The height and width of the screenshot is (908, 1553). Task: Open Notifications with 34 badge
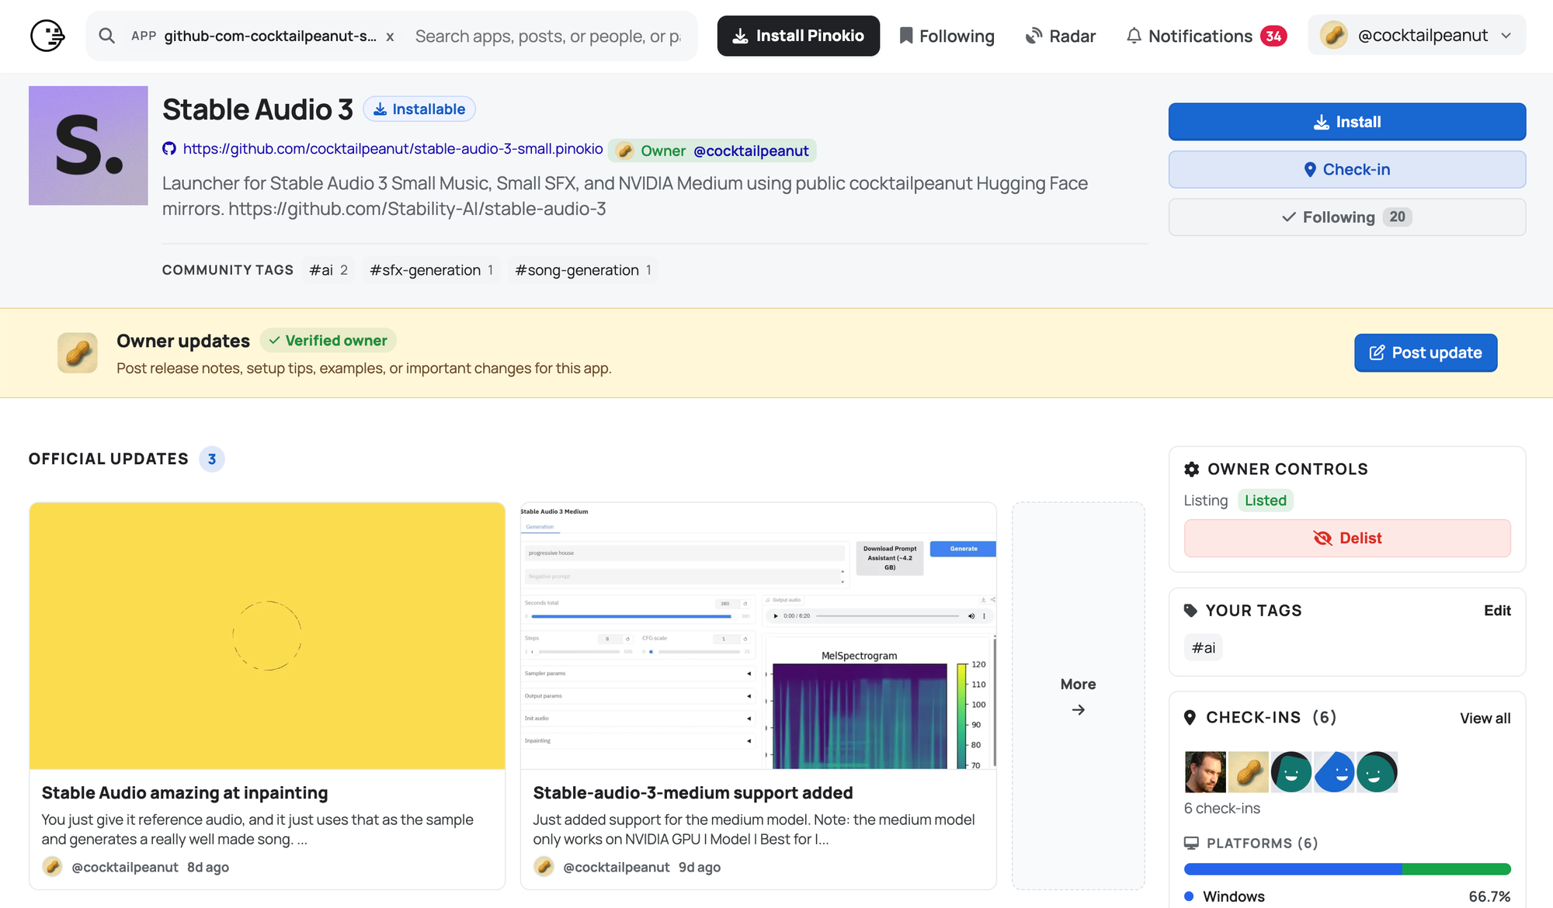pos(1206,36)
